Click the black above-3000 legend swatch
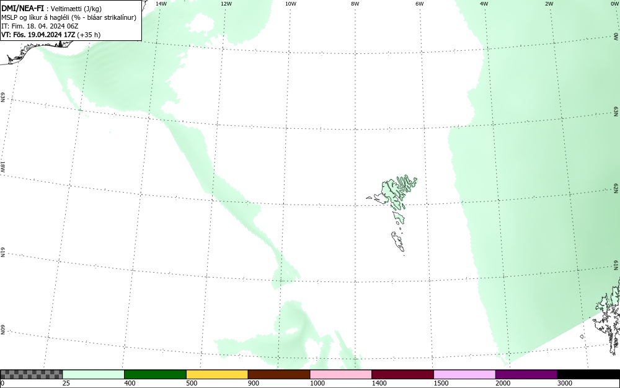620x388 pixels. [x=588, y=374]
